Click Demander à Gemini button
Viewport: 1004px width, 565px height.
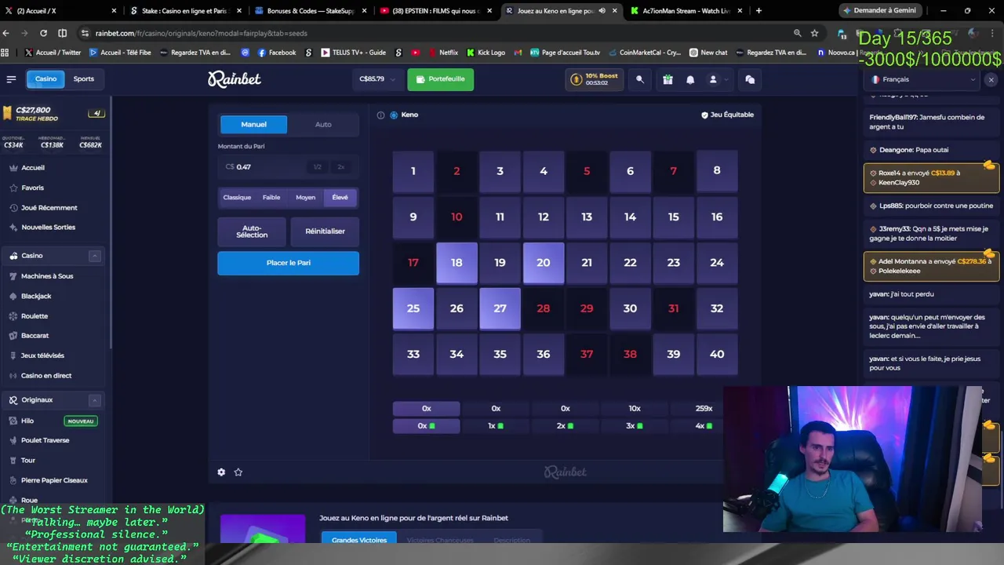click(879, 11)
